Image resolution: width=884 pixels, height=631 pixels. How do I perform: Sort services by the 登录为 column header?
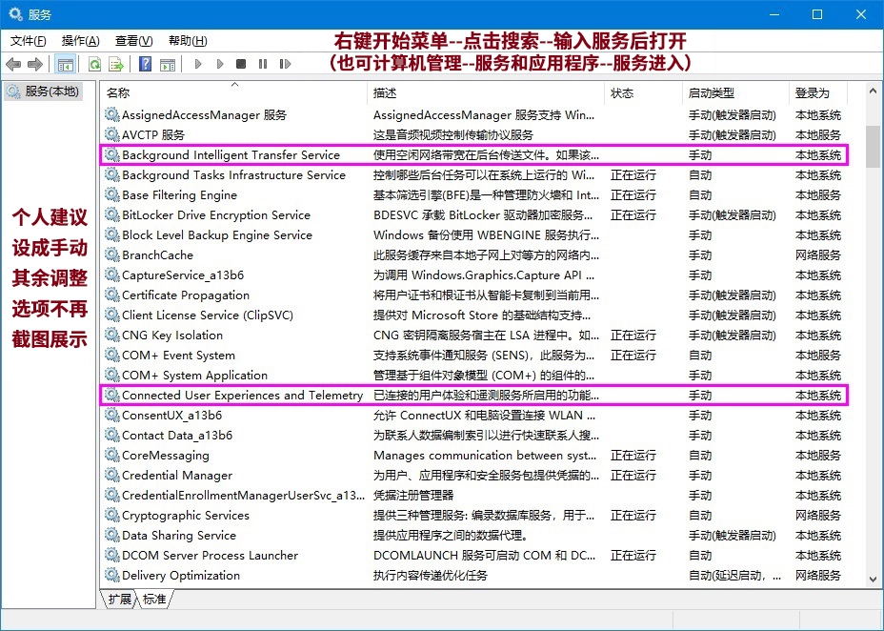(818, 93)
